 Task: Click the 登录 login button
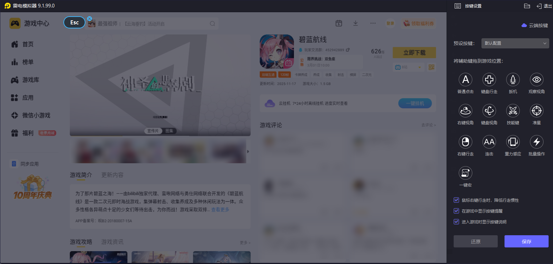coord(390,23)
